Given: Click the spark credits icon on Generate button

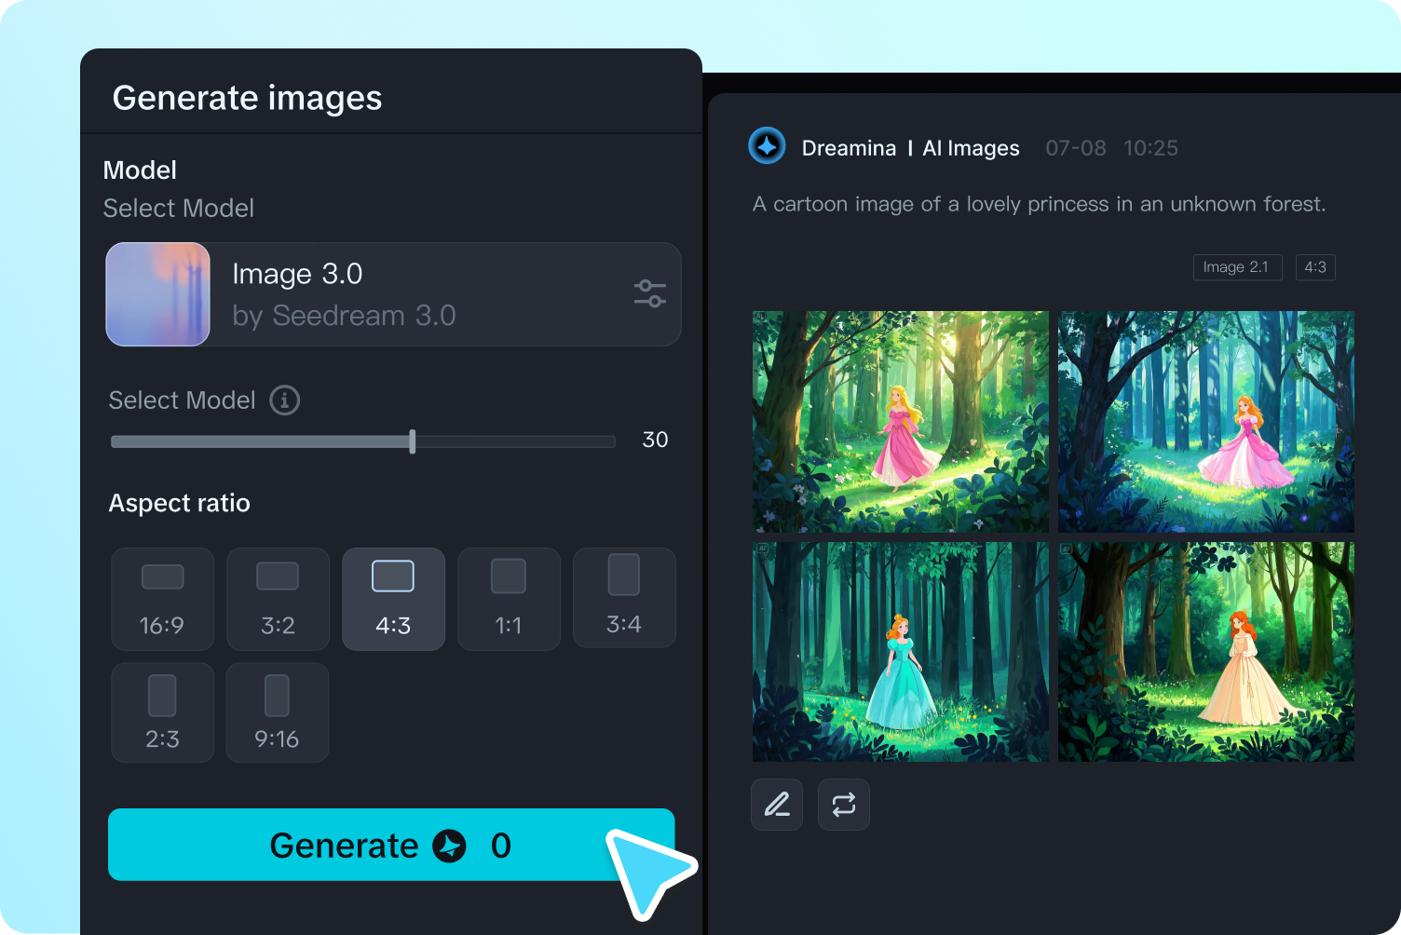Looking at the screenshot, I should 451,846.
